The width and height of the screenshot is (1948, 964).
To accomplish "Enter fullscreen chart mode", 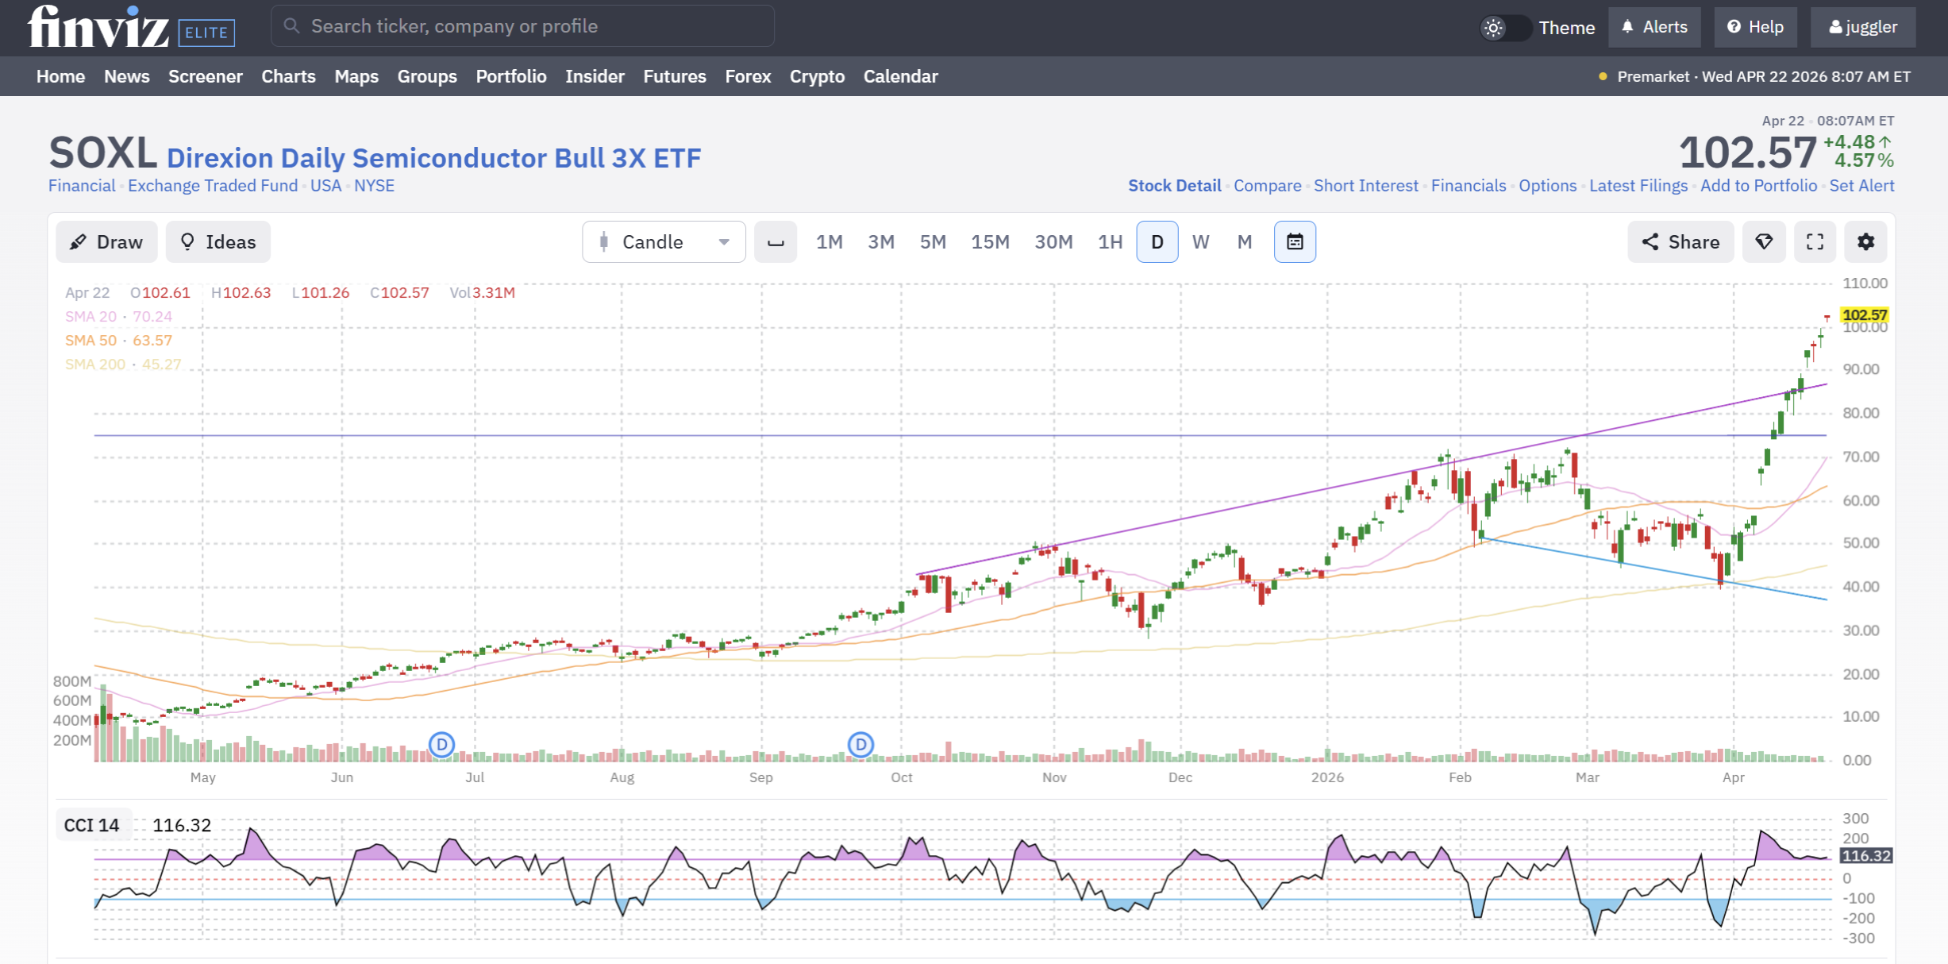I will coord(1815,242).
